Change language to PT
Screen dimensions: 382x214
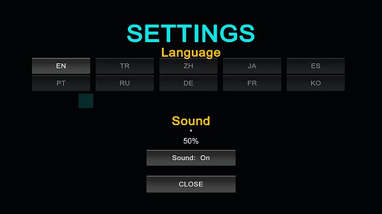[x=61, y=83]
